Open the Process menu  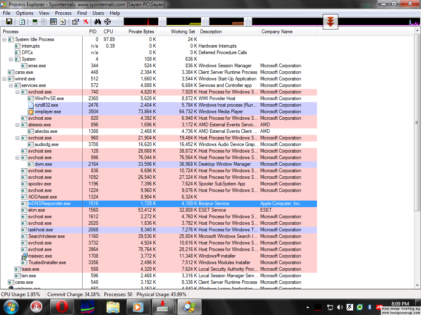pyautogui.click(x=63, y=13)
